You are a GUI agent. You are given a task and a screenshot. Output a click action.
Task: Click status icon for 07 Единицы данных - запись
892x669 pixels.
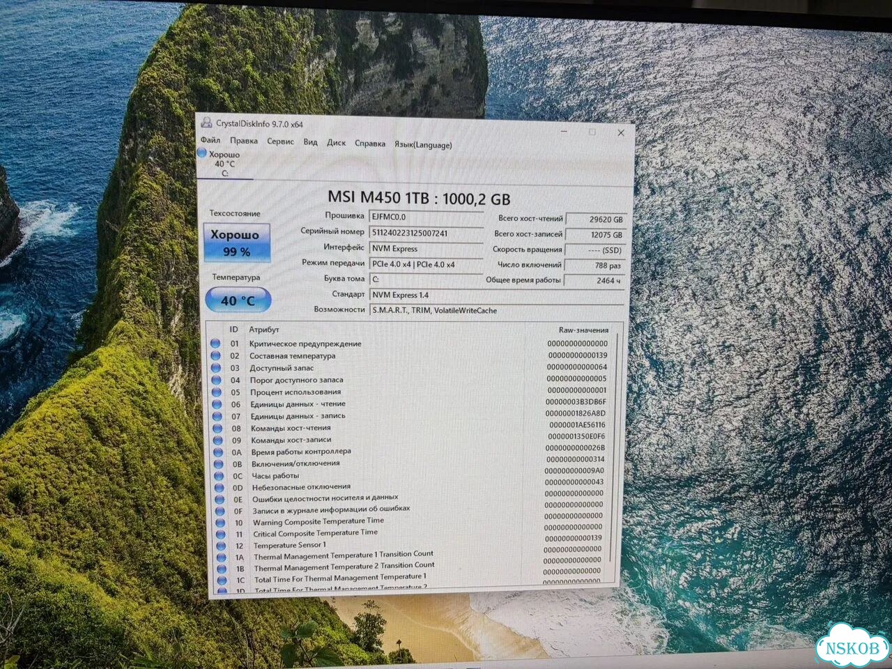coord(217,416)
